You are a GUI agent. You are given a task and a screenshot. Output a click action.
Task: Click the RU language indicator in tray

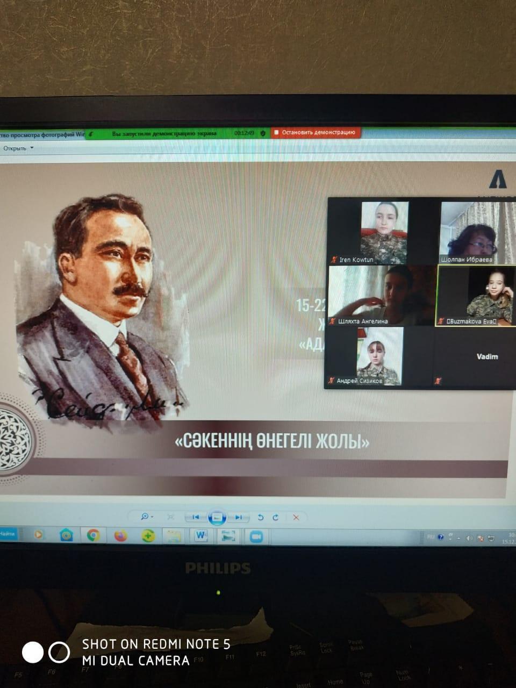[431, 537]
